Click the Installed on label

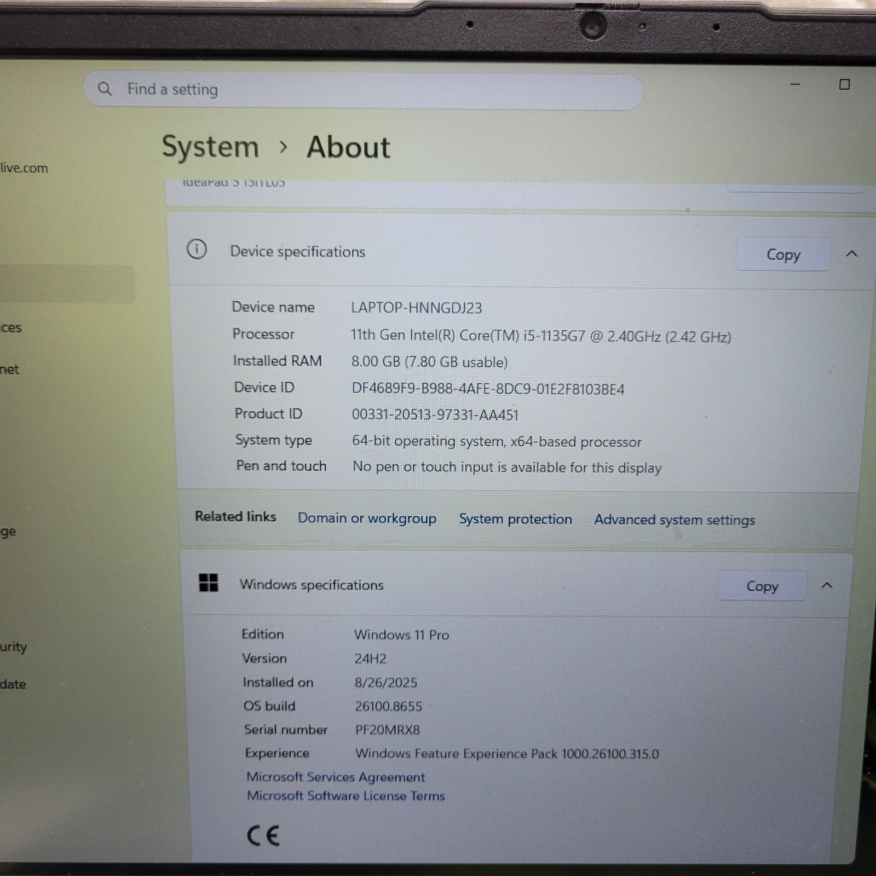278,682
